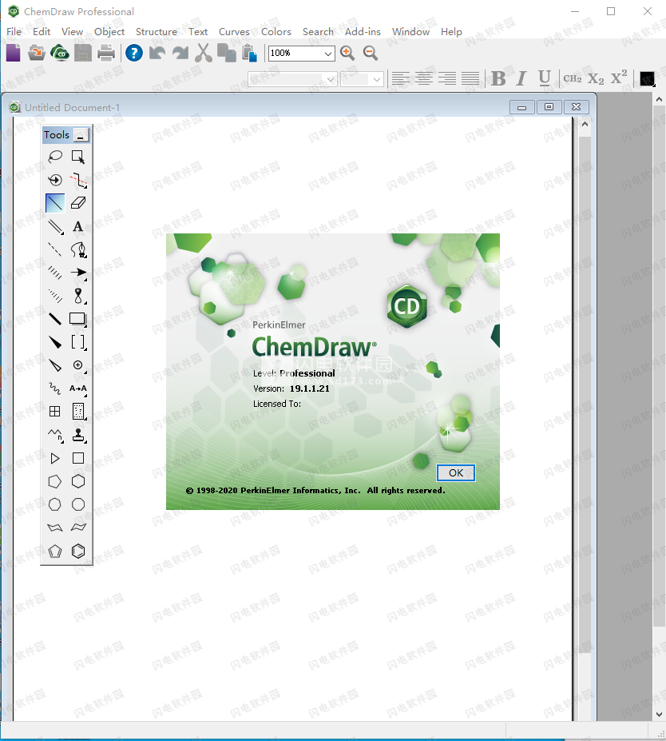Pick the Eraser tool

pyautogui.click(x=78, y=203)
